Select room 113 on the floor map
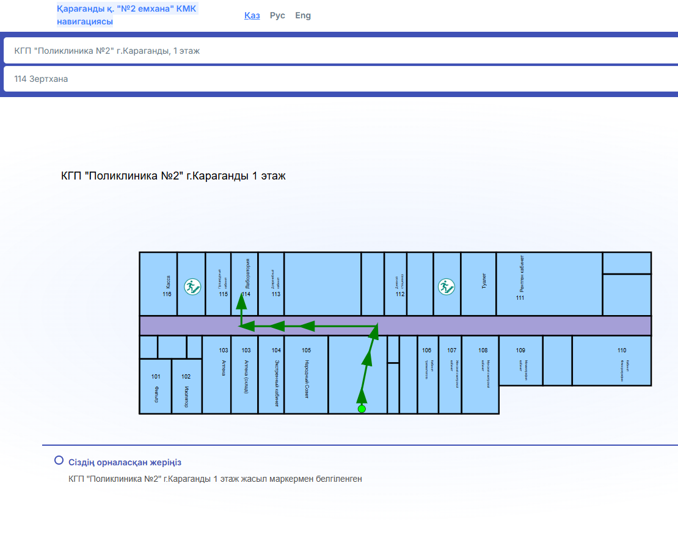Viewport: 678px width, 552px height. tap(271, 284)
